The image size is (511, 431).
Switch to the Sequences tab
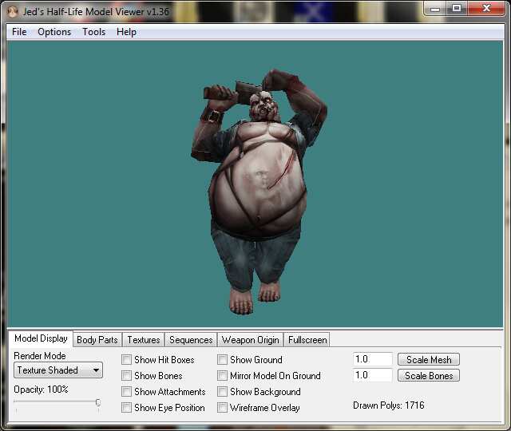coord(191,340)
